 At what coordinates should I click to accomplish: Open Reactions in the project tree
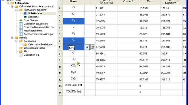pyautogui.click(x=33, y=17)
